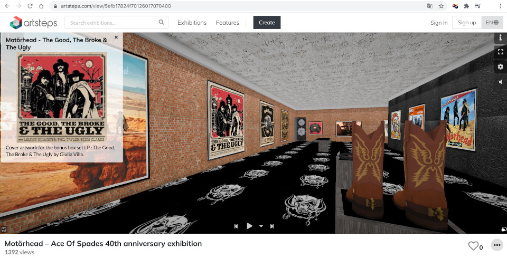
Task: Play the guided tour
Action: pyautogui.click(x=249, y=226)
